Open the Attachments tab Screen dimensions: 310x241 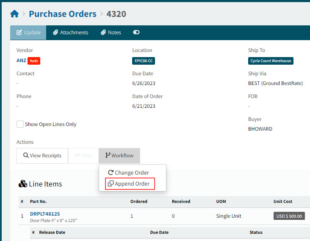[70, 33]
